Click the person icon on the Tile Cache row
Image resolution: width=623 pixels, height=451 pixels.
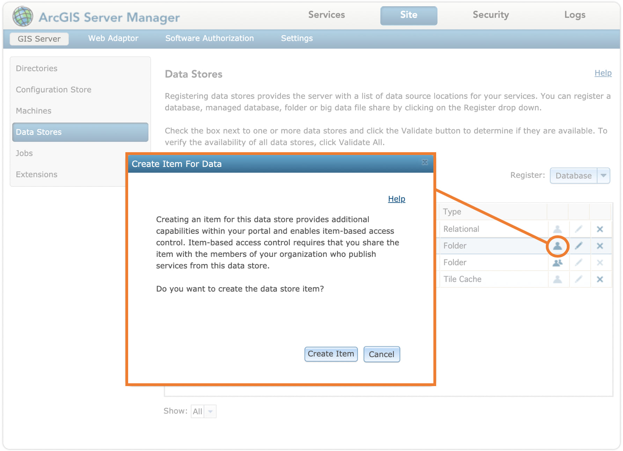coord(558,279)
